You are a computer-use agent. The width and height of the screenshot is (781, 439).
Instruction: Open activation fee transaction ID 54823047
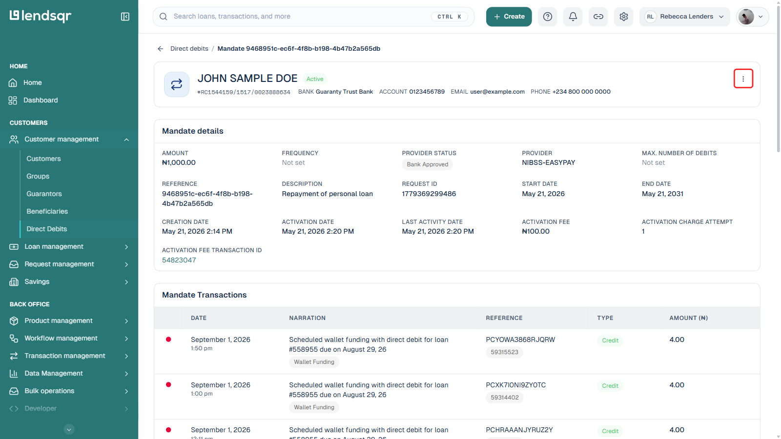pyautogui.click(x=179, y=260)
